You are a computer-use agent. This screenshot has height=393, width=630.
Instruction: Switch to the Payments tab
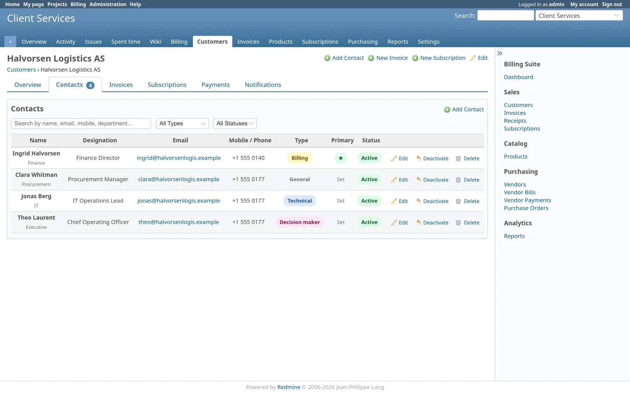216,85
